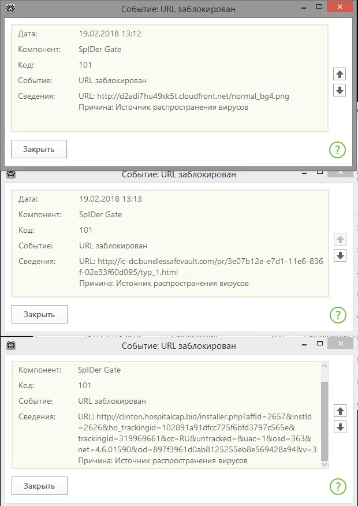Viewport: 358px width, 506px height.
Task: Go to previous event in the cloudfront dialog
Action: [340, 75]
